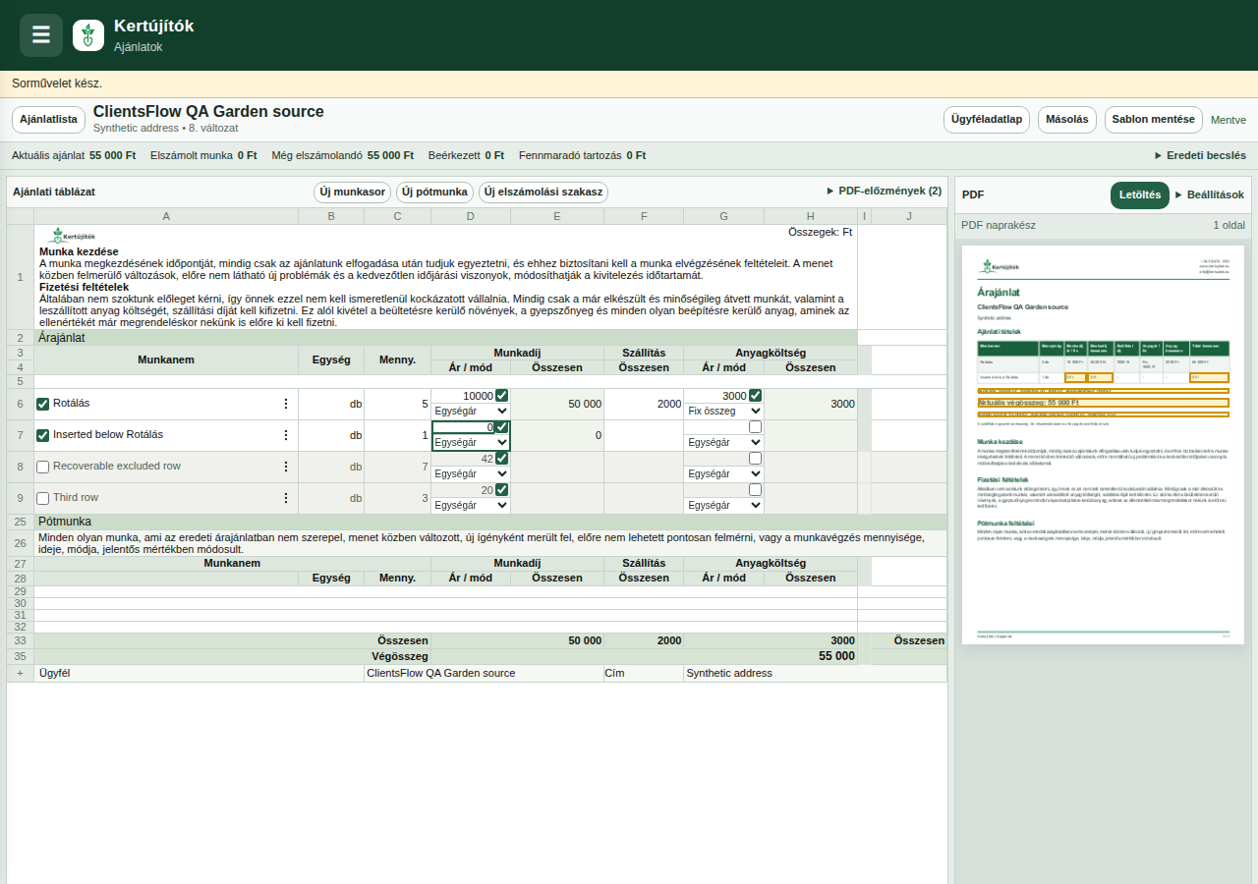
Task: Open the three-dot menu for Third row
Action: [x=286, y=498]
